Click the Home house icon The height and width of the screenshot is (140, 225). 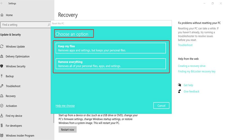2,15
